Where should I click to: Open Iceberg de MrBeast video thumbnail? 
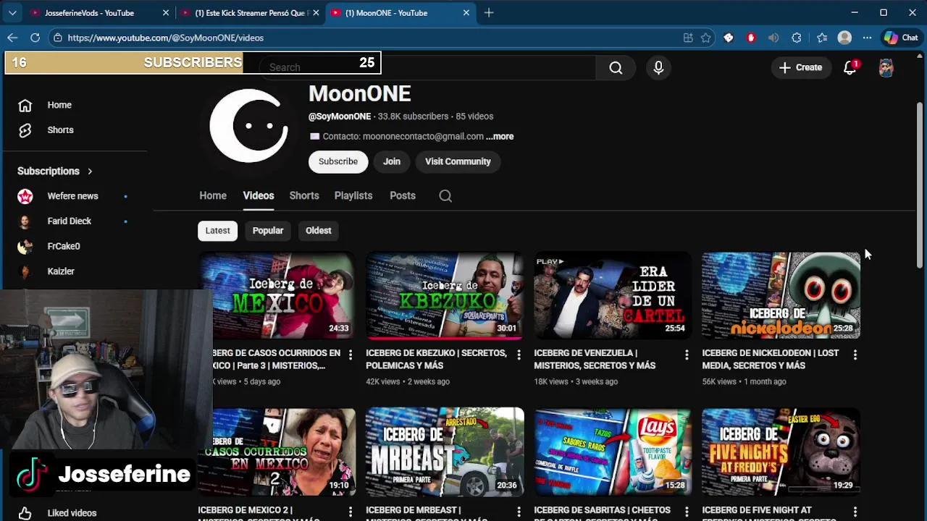pos(445,452)
